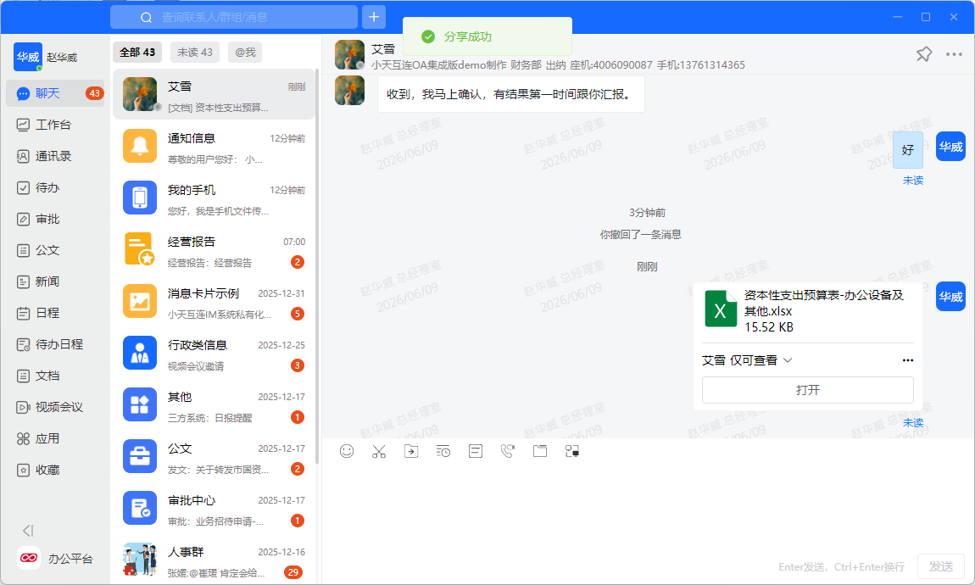975x585 pixels.
Task: Open file card more options dots
Action: pyautogui.click(x=908, y=360)
